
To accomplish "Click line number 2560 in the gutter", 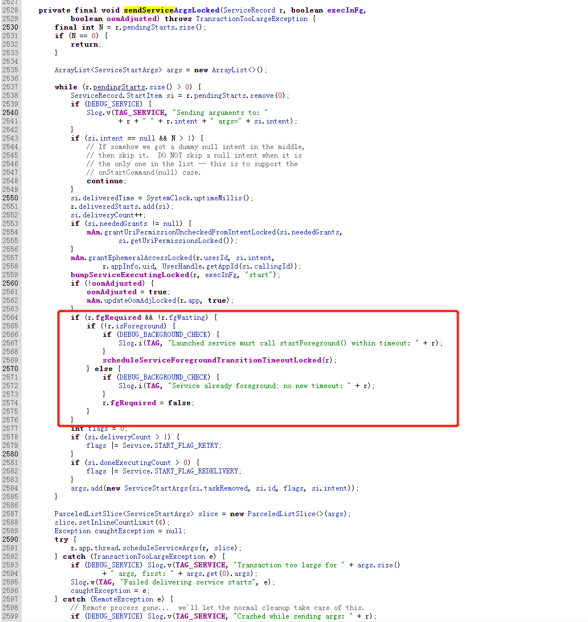I will click(x=10, y=283).
